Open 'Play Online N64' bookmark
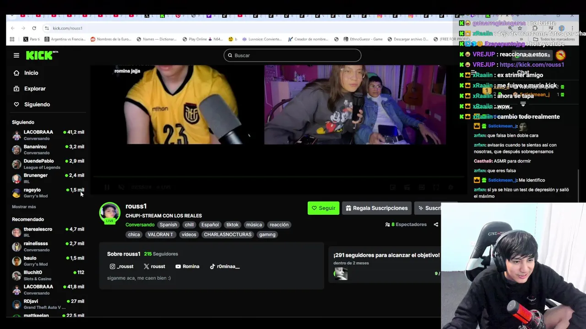Screen dimensions: 586x329 click(202, 39)
